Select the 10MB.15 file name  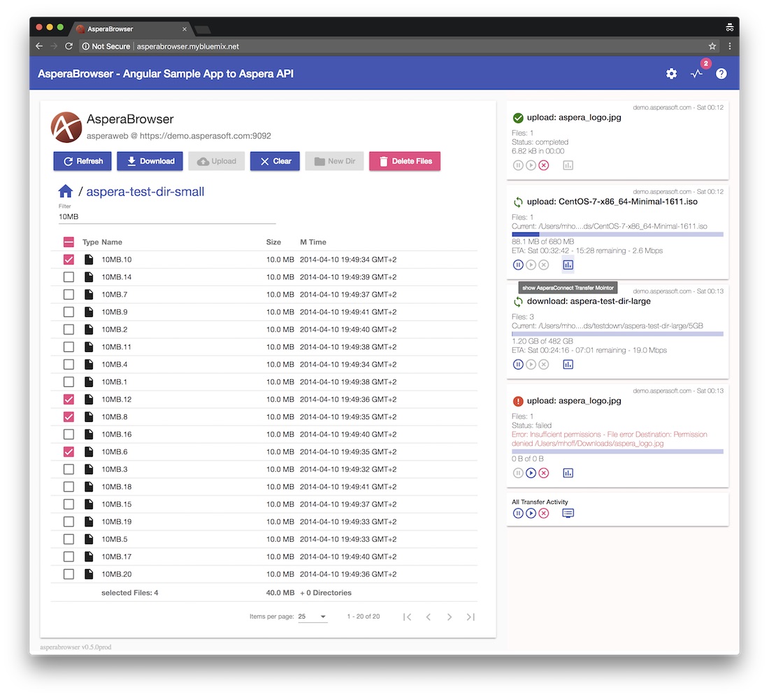click(117, 504)
